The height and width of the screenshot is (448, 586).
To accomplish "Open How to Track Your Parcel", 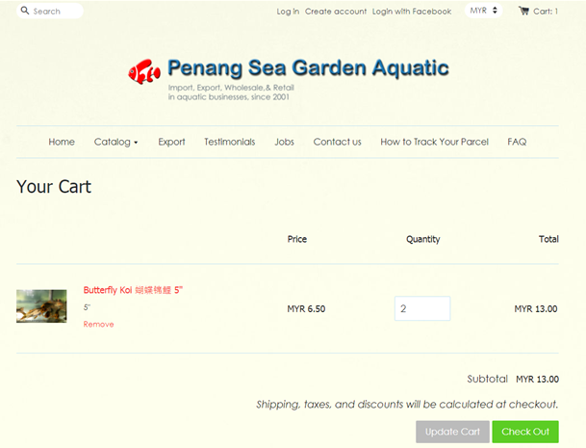I will pos(434,142).
